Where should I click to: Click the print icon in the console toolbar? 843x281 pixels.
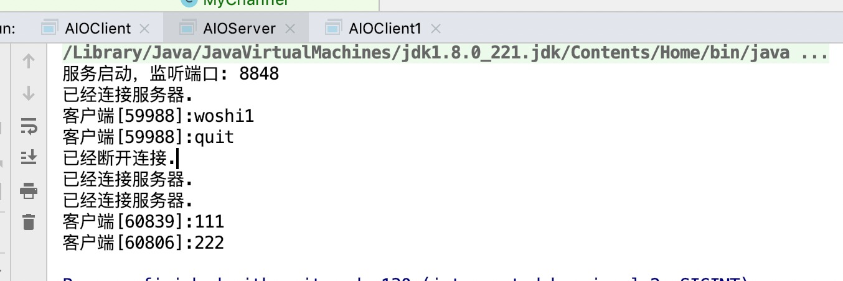[x=29, y=190]
